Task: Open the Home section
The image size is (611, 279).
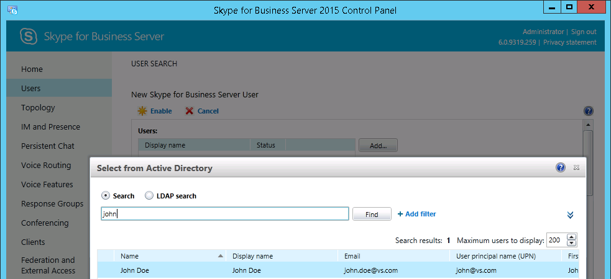Action: point(32,69)
